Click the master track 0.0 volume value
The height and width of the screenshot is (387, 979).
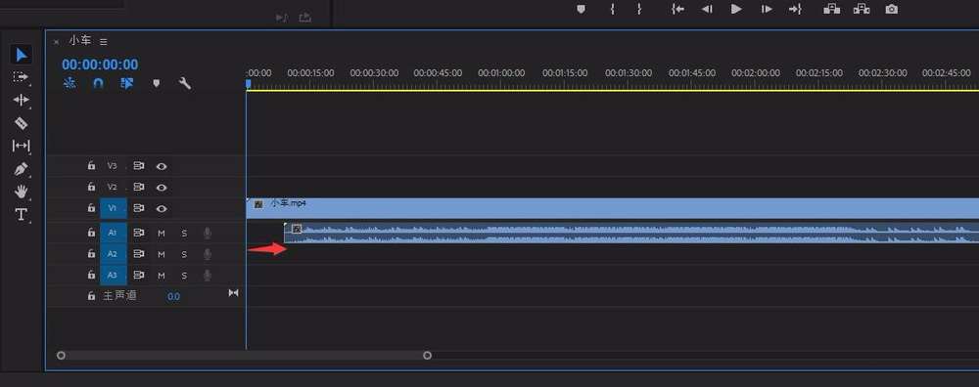173,297
